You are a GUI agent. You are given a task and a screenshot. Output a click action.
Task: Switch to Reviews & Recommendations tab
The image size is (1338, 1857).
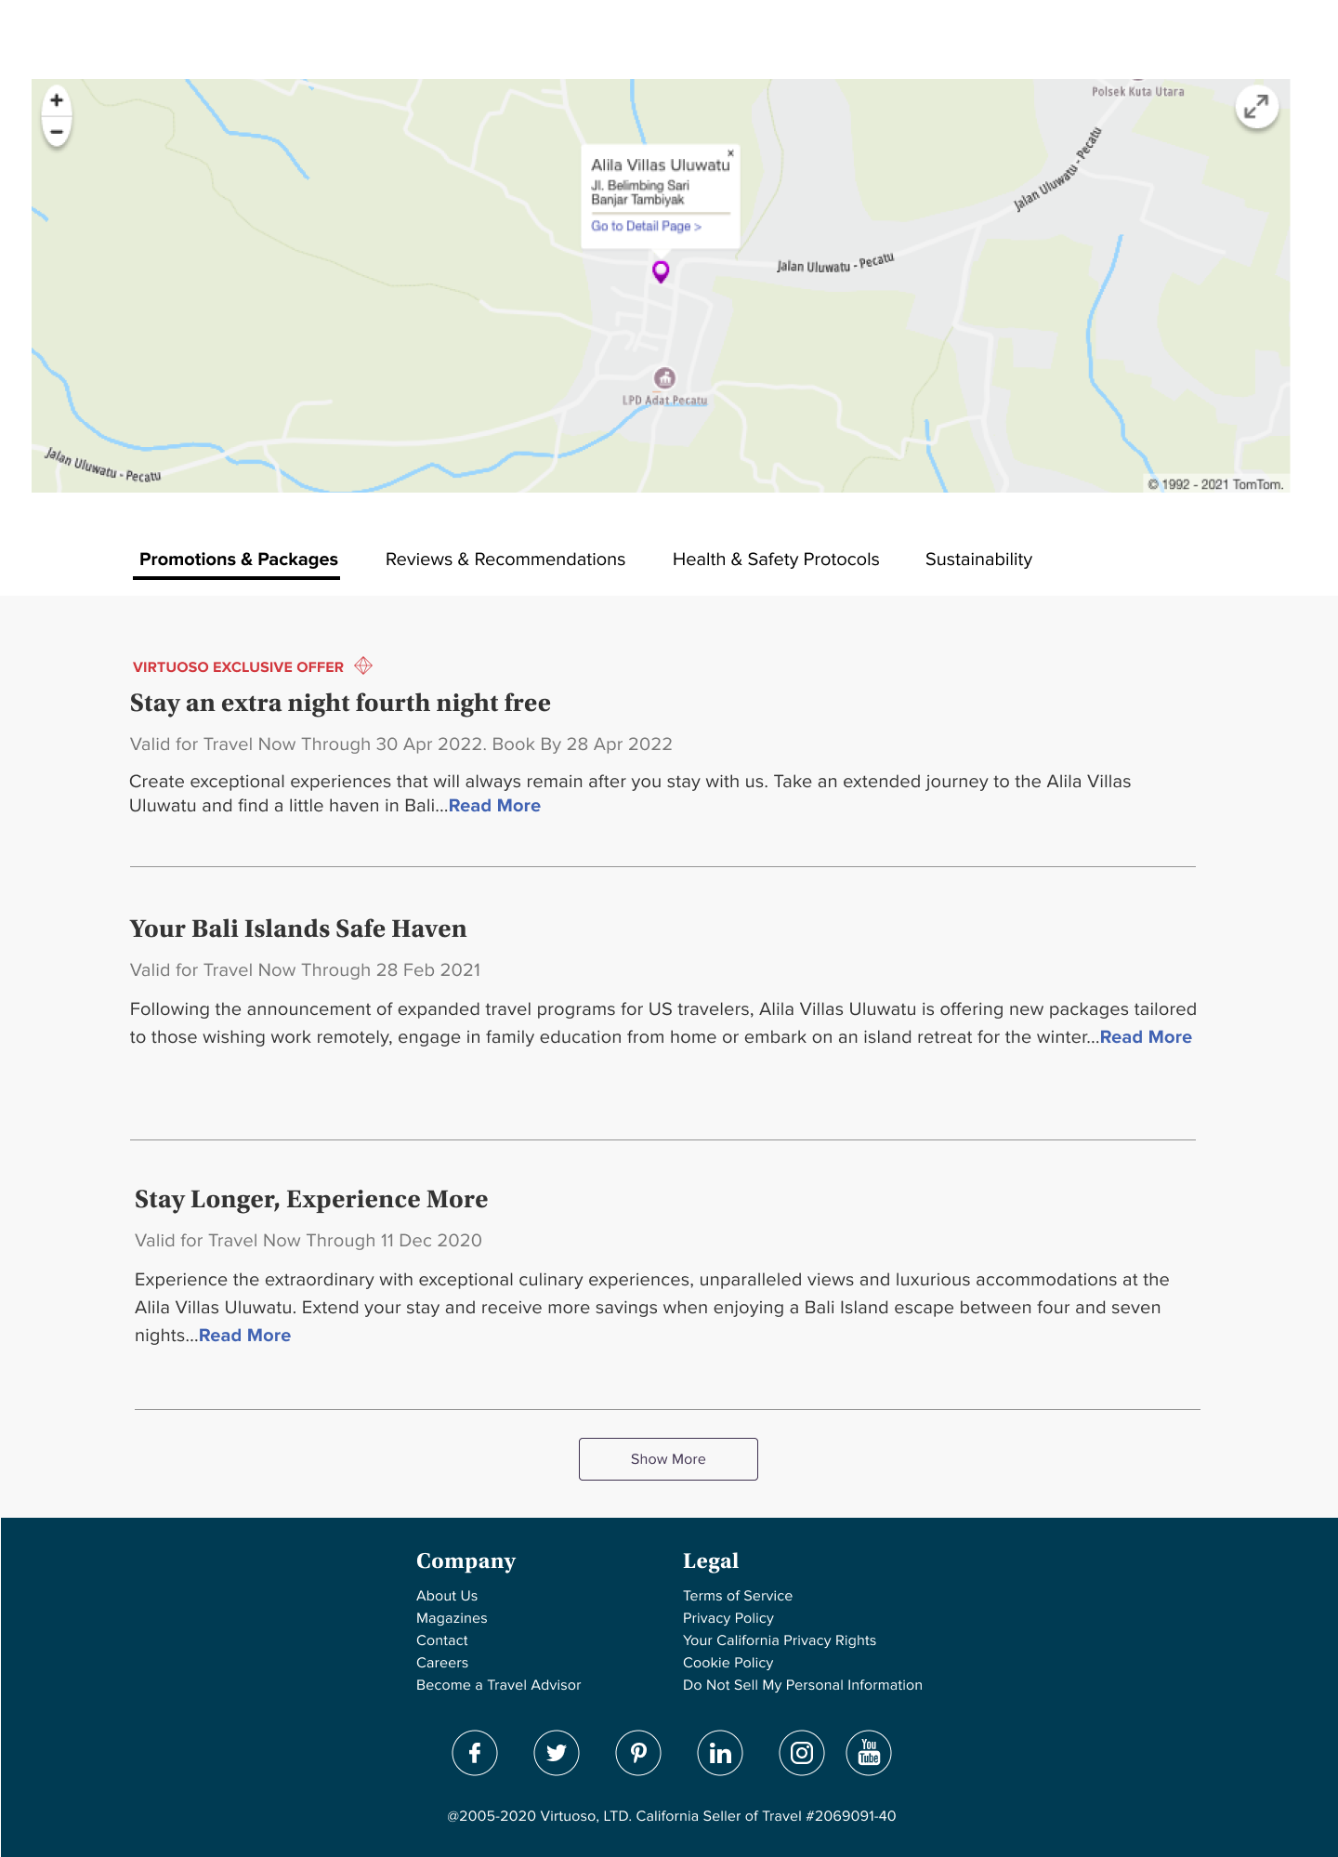505,560
